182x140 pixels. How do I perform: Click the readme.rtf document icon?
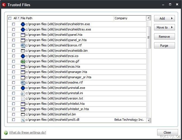23,83
